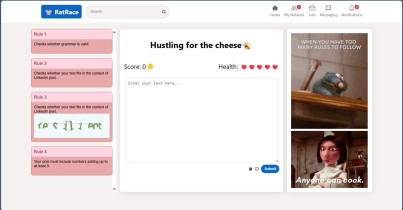
Task: Click the "resilient" captcha image
Action: 71,125
